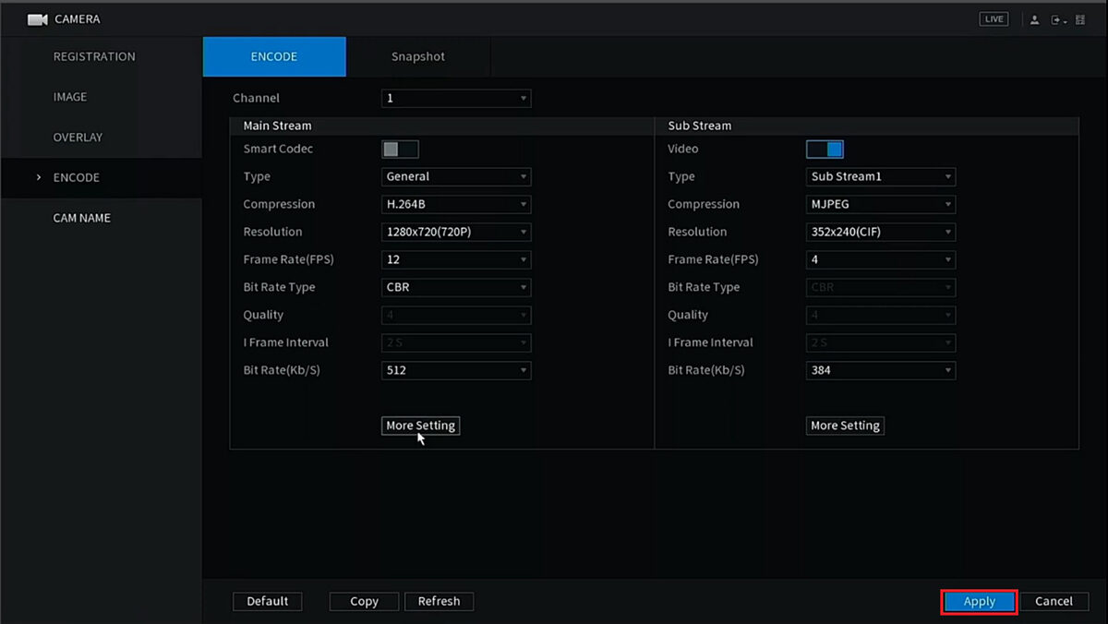Open the user account icon
The width and height of the screenshot is (1108, 624).
pos(1035,19)
